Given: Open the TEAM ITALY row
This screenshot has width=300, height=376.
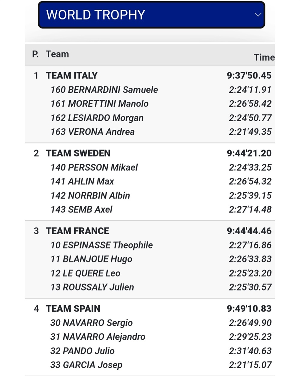Looking at the screenshot, I should [x=150, y=76].
